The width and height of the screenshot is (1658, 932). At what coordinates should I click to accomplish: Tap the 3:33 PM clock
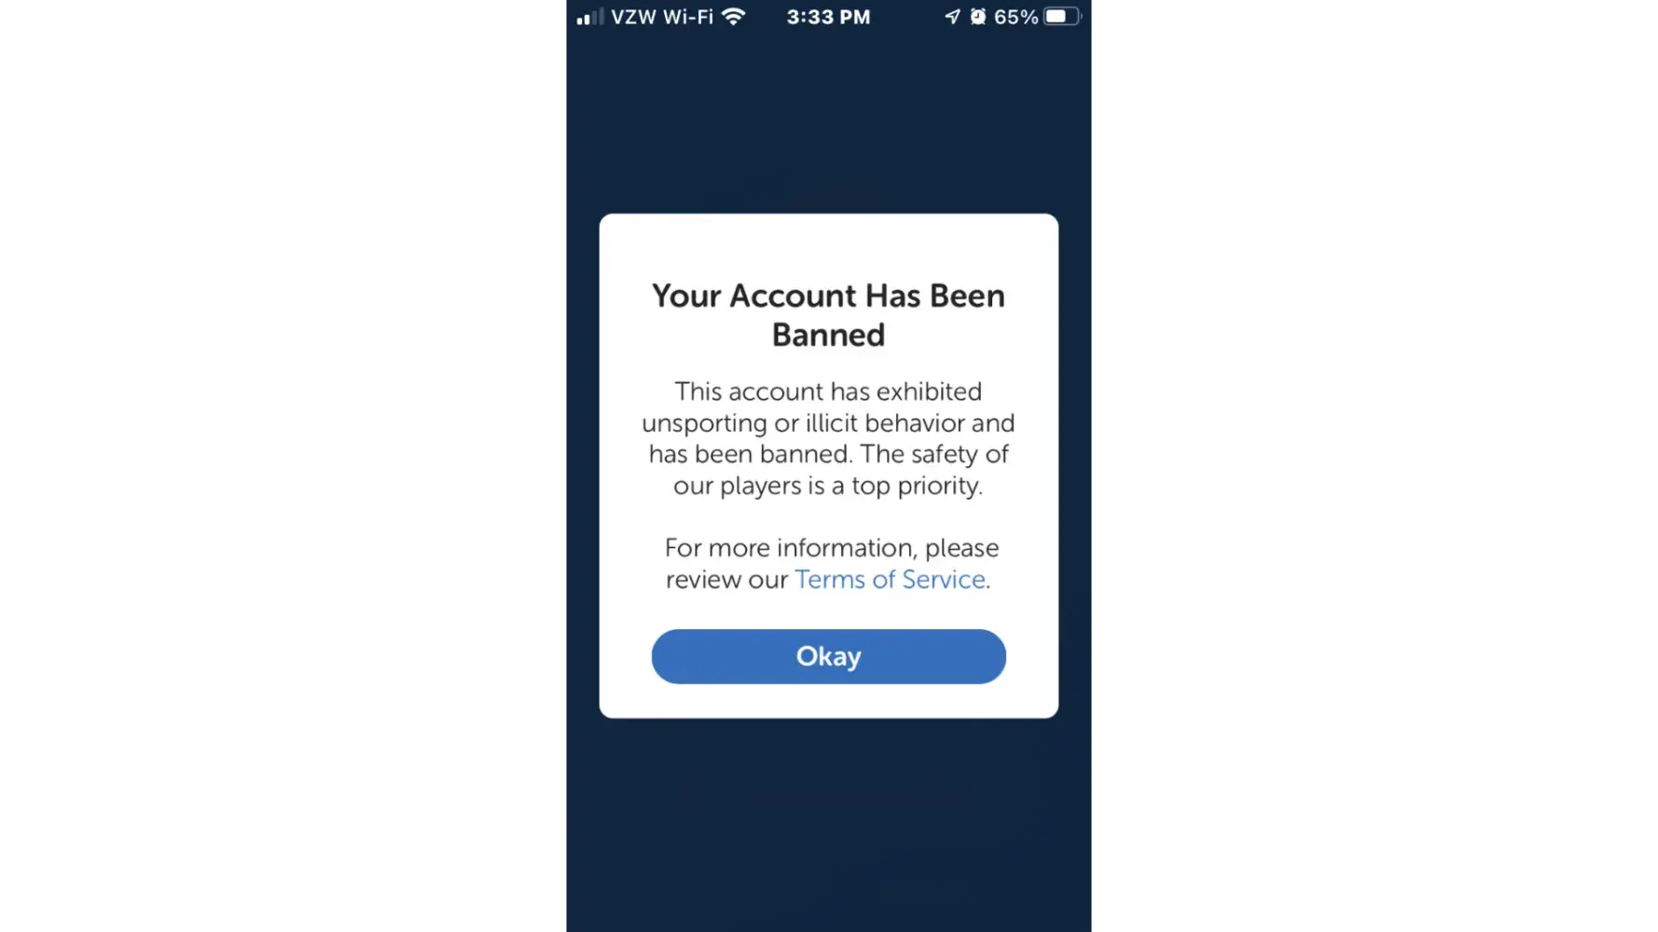coord(828,17)
